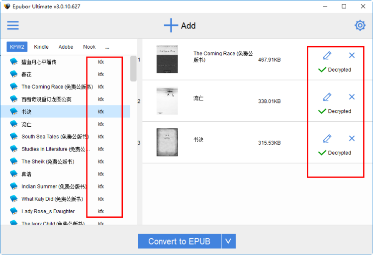Image resolution: width=373 pixels, height=255 pixels.
Task: Click The Coming Race cover thumbnail
Action: [167, 59]
